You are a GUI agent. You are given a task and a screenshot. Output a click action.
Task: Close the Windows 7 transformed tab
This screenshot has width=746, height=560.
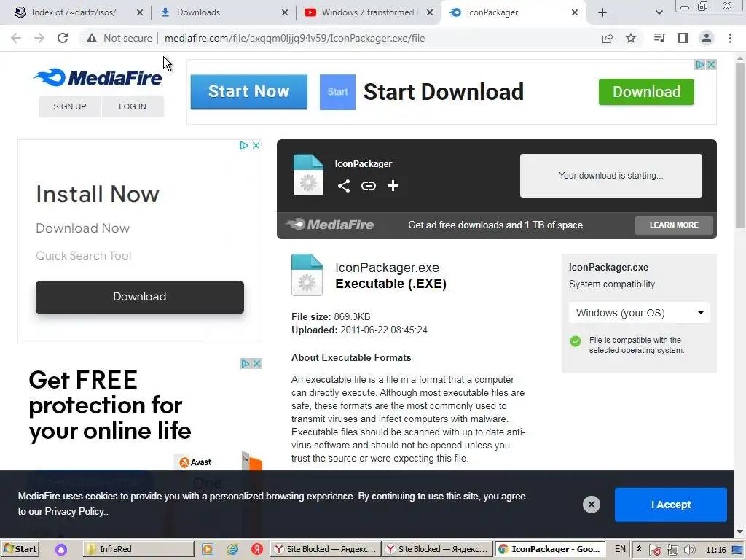(x=430, y=12)
